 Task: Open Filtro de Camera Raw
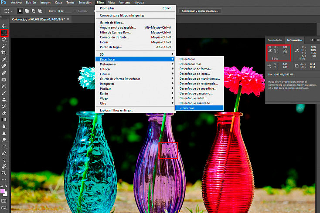click(x=135, y=32)
